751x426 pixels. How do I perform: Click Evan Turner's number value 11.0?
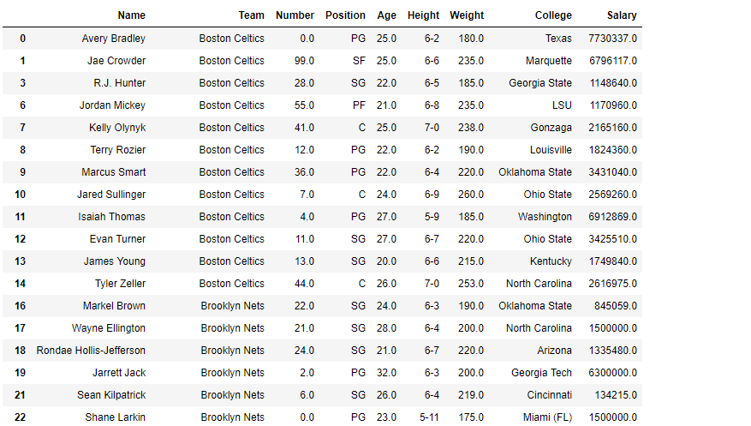(301, 239)
